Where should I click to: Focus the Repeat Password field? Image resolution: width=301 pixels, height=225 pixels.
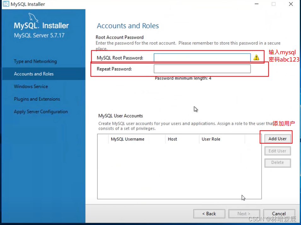click(202, 69)
